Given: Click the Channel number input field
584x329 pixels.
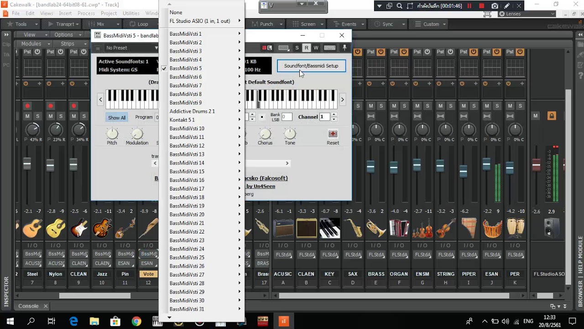Looking at the screenshot, I should pos(324,117).
